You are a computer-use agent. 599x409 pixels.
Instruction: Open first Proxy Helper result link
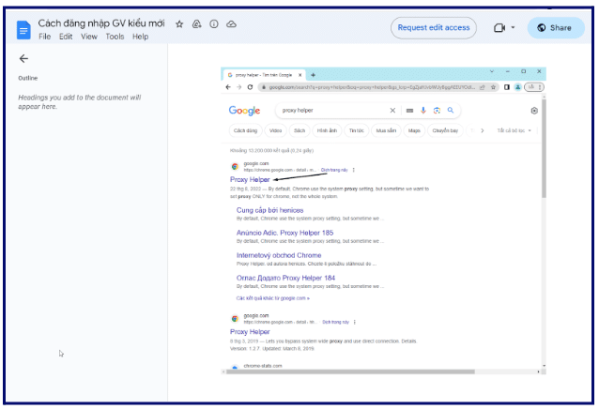tap(250, 180)
